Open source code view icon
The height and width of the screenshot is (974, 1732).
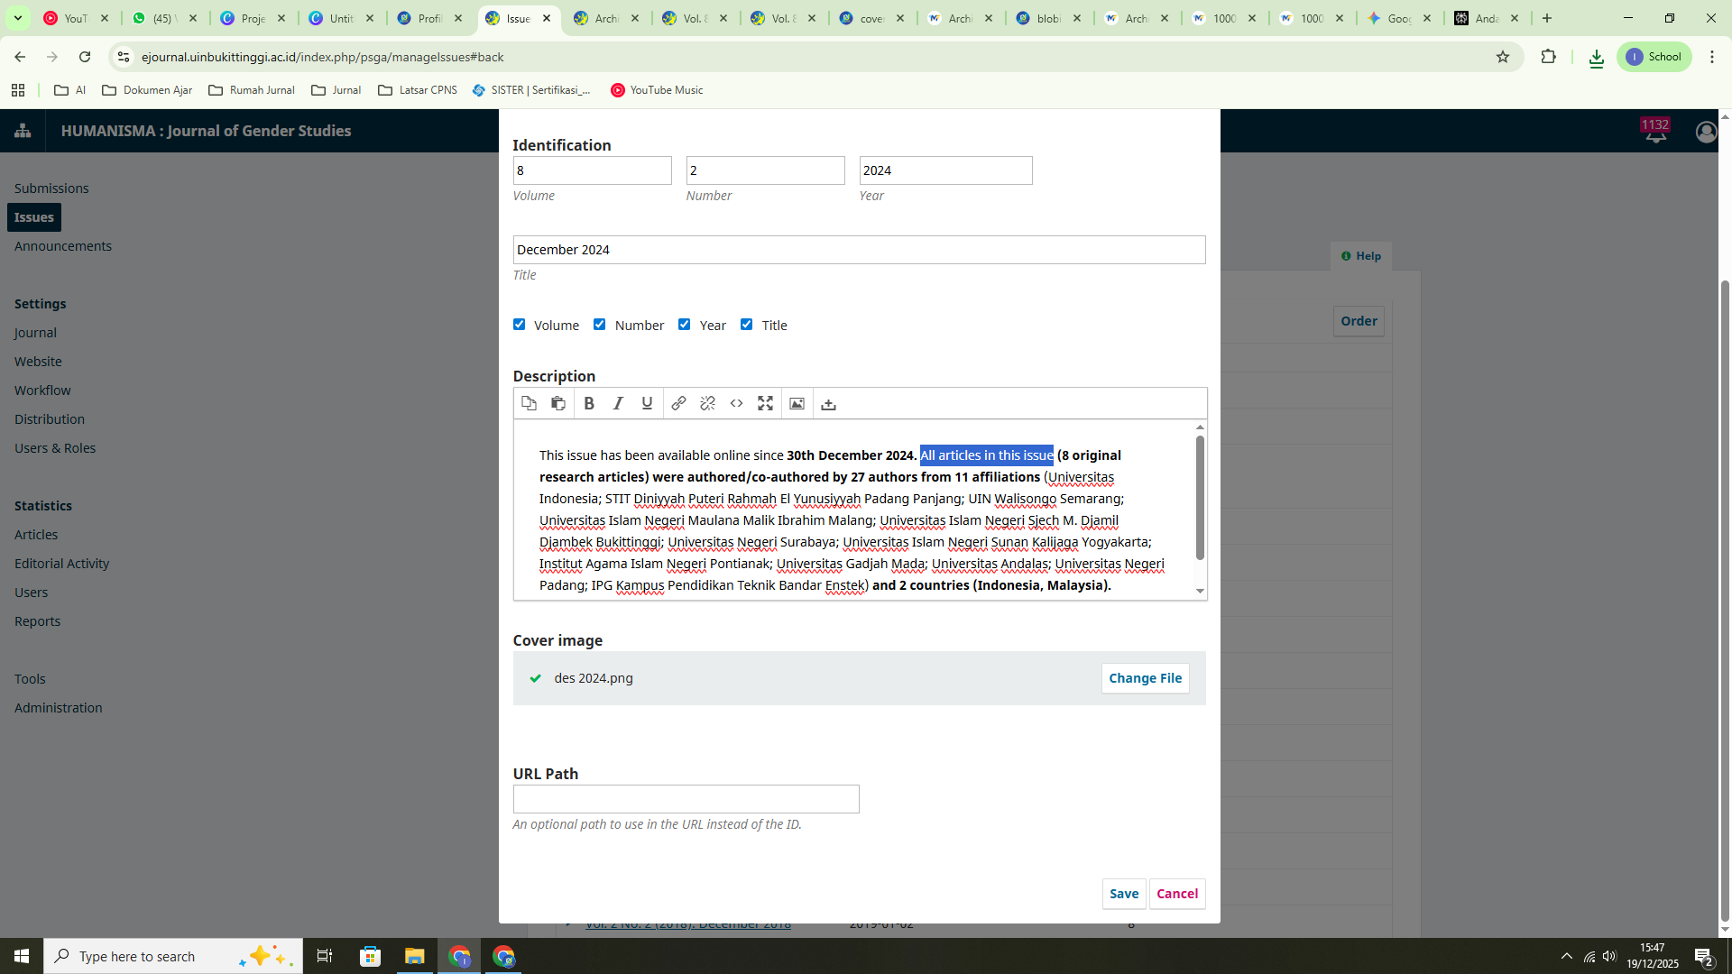[736, 404]
